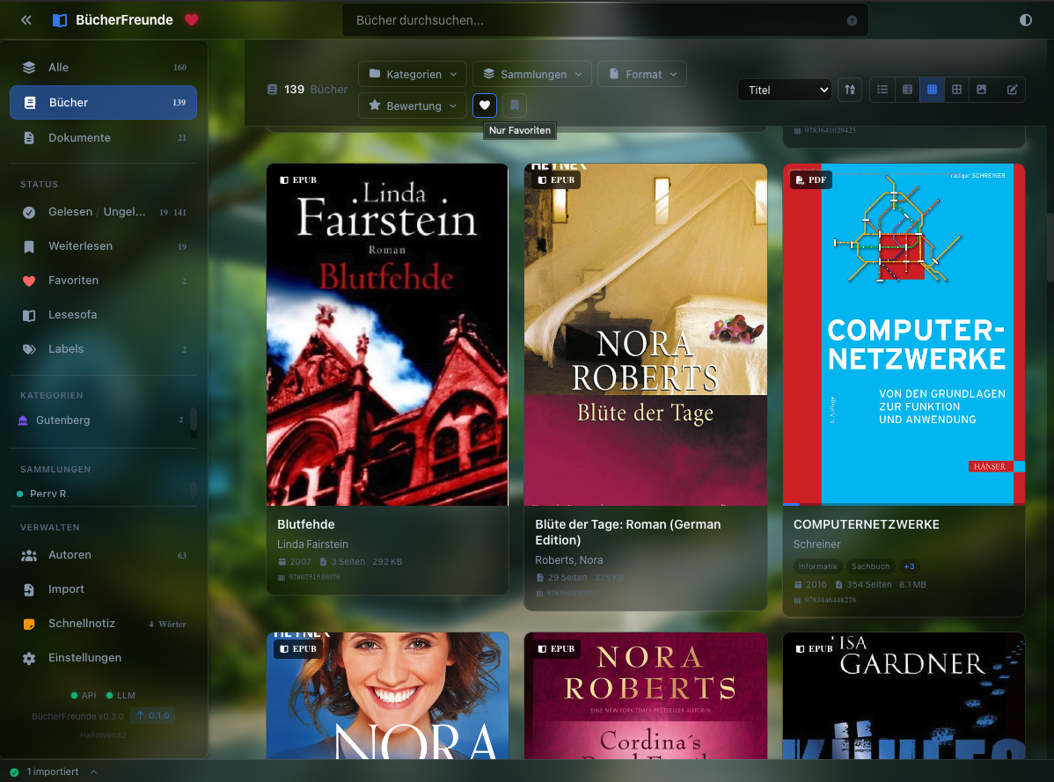The height and width of the screenshot is (782, 1054).
Task: Toggle sort direction A-Z button
Action: click(x=850, y=90)
